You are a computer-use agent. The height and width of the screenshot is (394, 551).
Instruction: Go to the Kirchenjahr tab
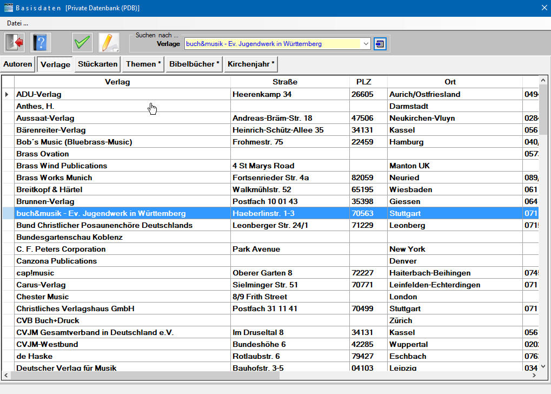[x=251, y=64]
